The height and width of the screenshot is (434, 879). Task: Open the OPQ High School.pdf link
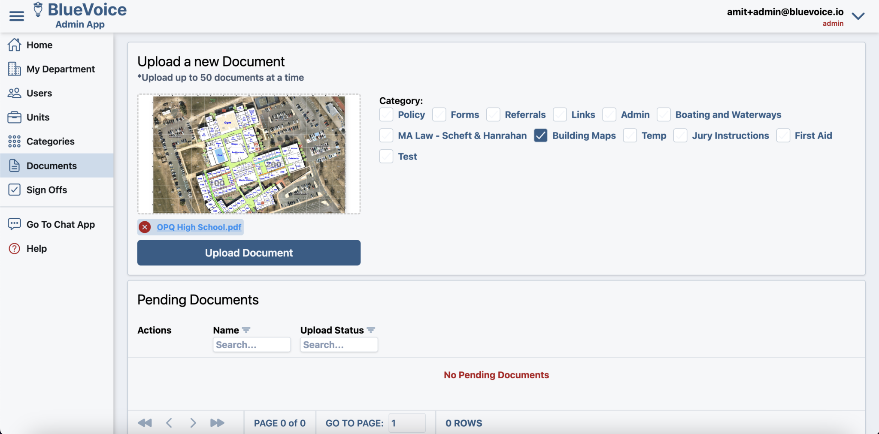point(199,227)
